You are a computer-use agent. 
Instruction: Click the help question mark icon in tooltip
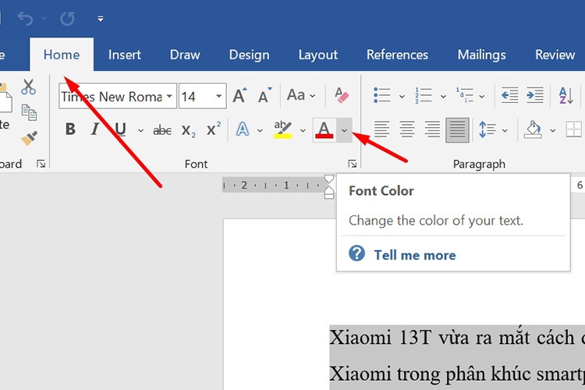[x=356, y=253]
